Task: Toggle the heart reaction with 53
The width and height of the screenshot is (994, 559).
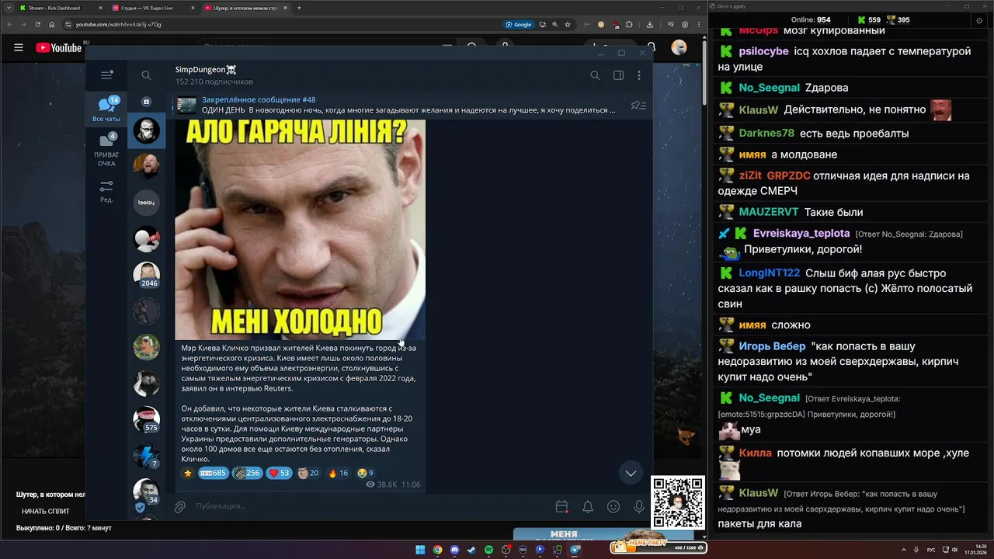Action: coord(279,473)
